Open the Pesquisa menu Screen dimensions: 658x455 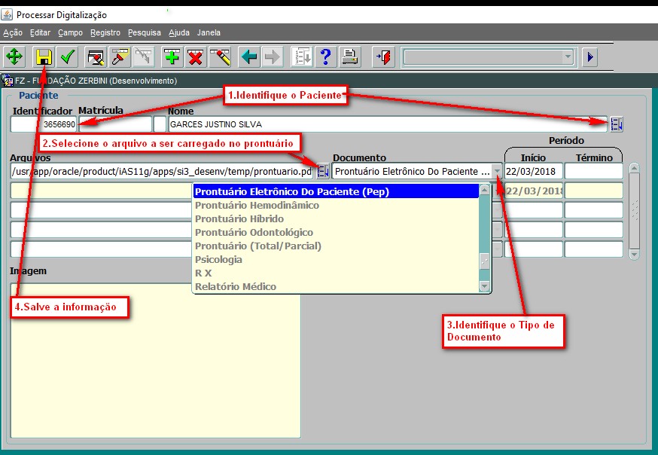[145, 32]
